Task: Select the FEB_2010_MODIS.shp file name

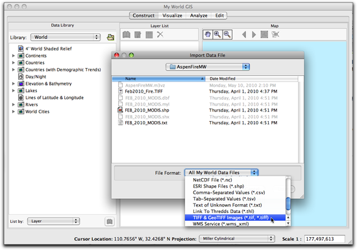Action: (147, 110)
